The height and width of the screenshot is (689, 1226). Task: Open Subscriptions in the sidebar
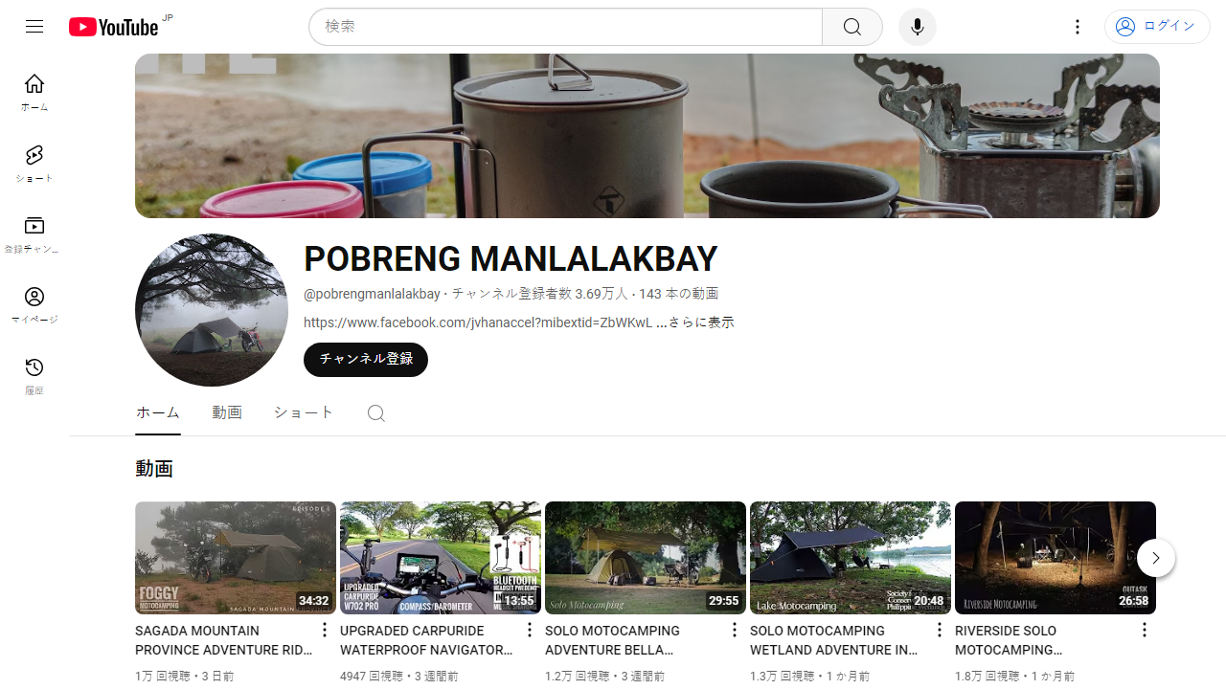coord(34,234)
